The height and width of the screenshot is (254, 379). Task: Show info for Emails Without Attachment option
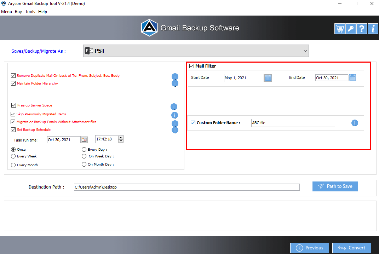tap(175, 123)
